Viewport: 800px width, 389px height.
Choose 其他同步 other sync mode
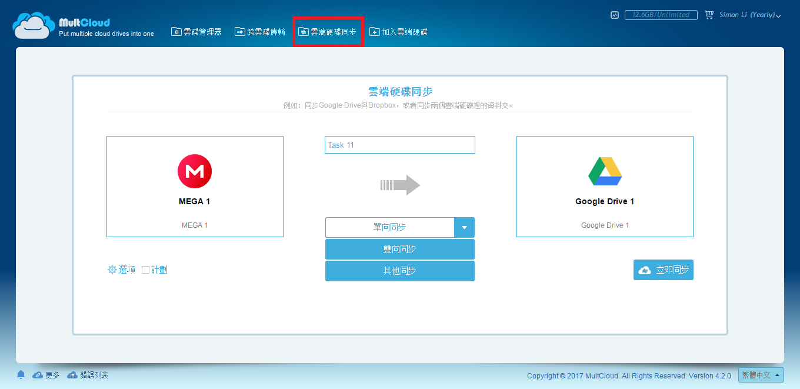click(x=400, y=271)
